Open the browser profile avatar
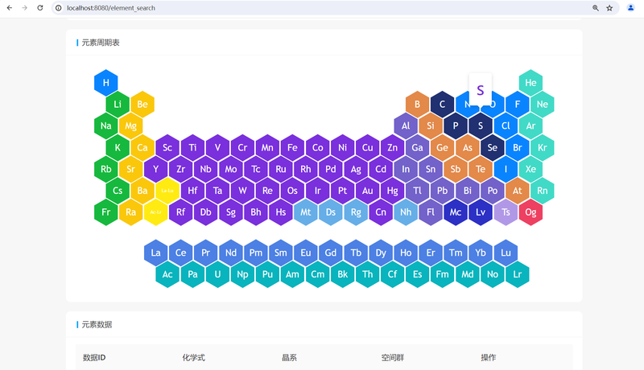The height and width of the screenshot is (370, 644). click(x=631, y=8)
